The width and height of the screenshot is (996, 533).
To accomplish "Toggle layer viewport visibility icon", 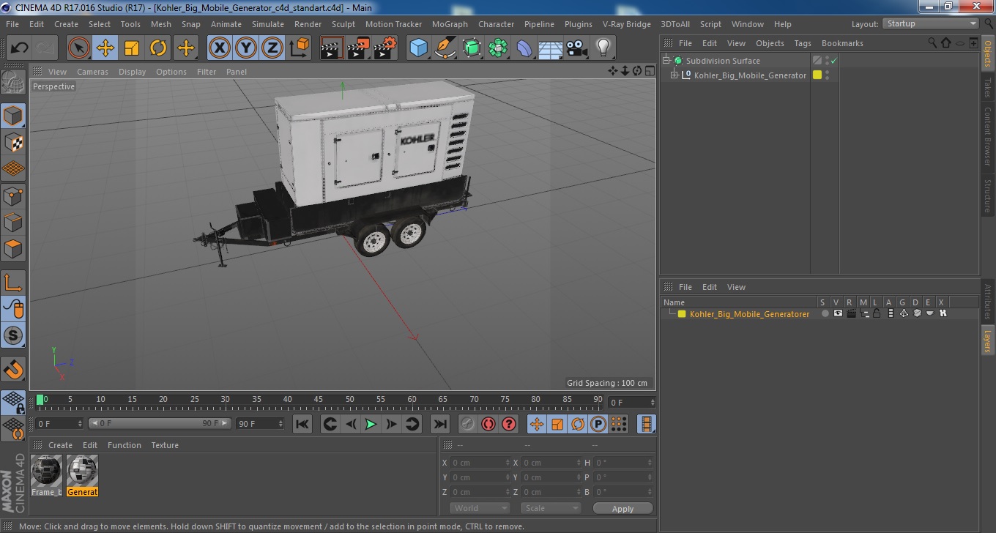I will (x=838, y=314).
